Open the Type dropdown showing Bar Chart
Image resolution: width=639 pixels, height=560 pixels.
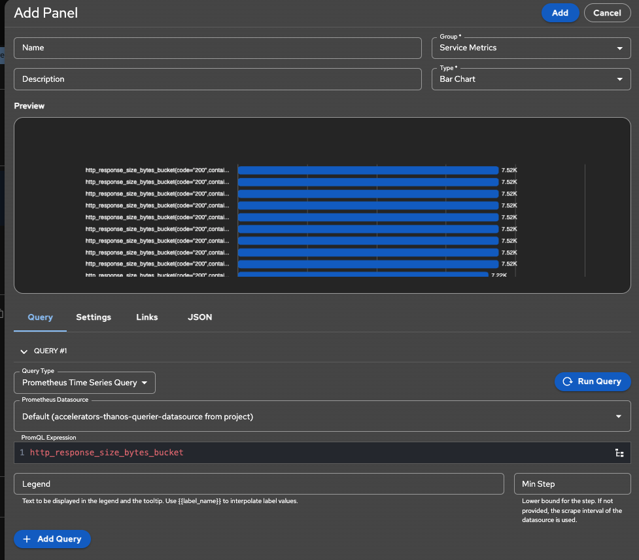tap(530, 79)
